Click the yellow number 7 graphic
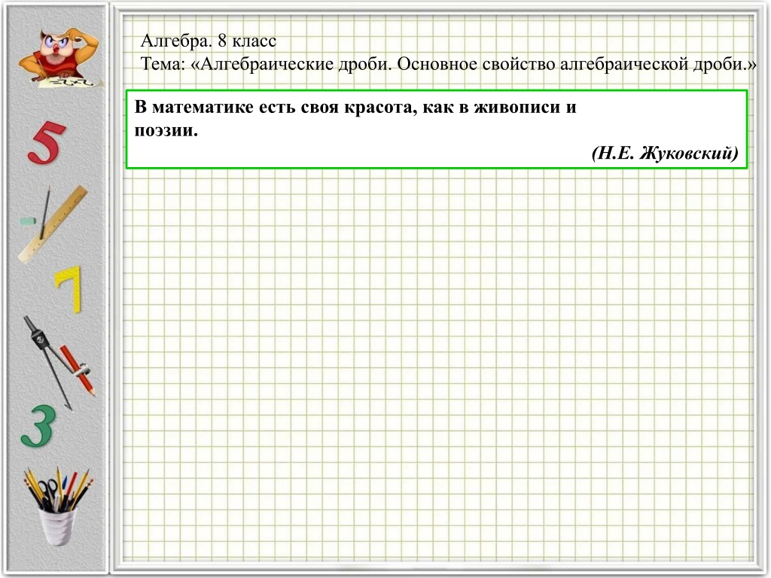The image size is (771, 578). click(x=69, y=290)
